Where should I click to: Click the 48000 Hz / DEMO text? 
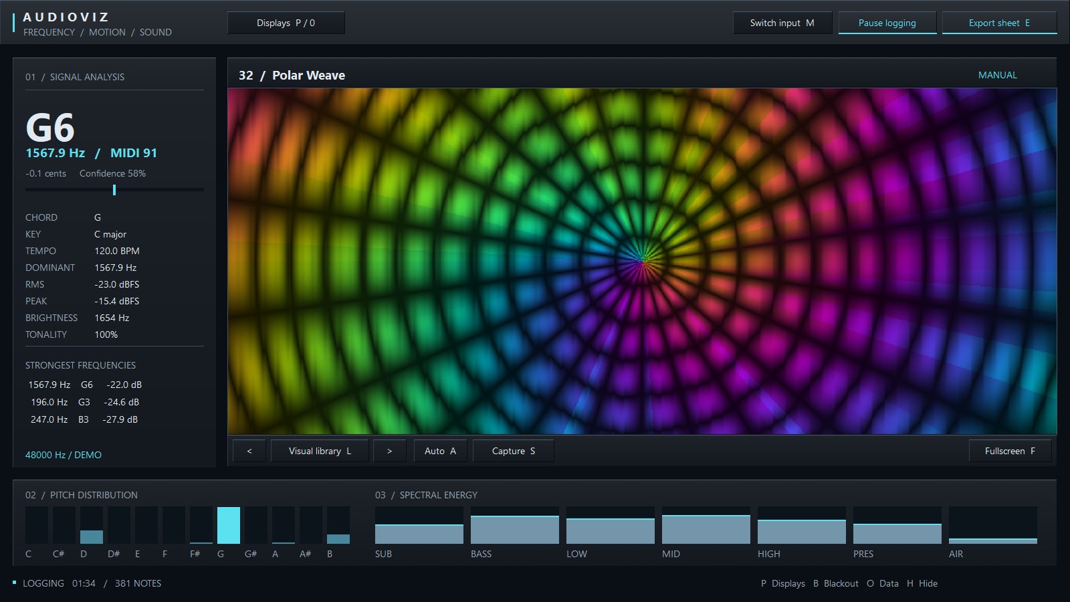64,455
